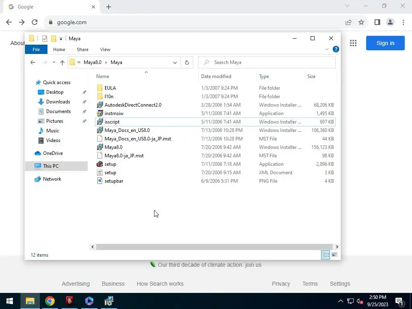Open the Terms link
The width and height of the screenshot is (412, 309).
coord(310,284)
